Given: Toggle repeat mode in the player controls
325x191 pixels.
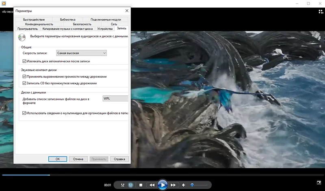Looking at the screenshot, I should tap(130, 185).
